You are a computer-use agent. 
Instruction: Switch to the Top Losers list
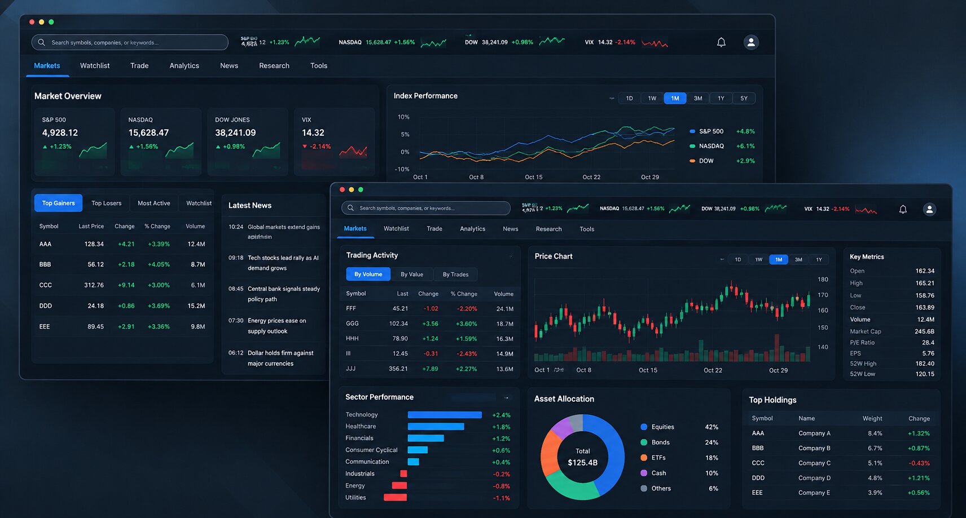coord(106,203)
